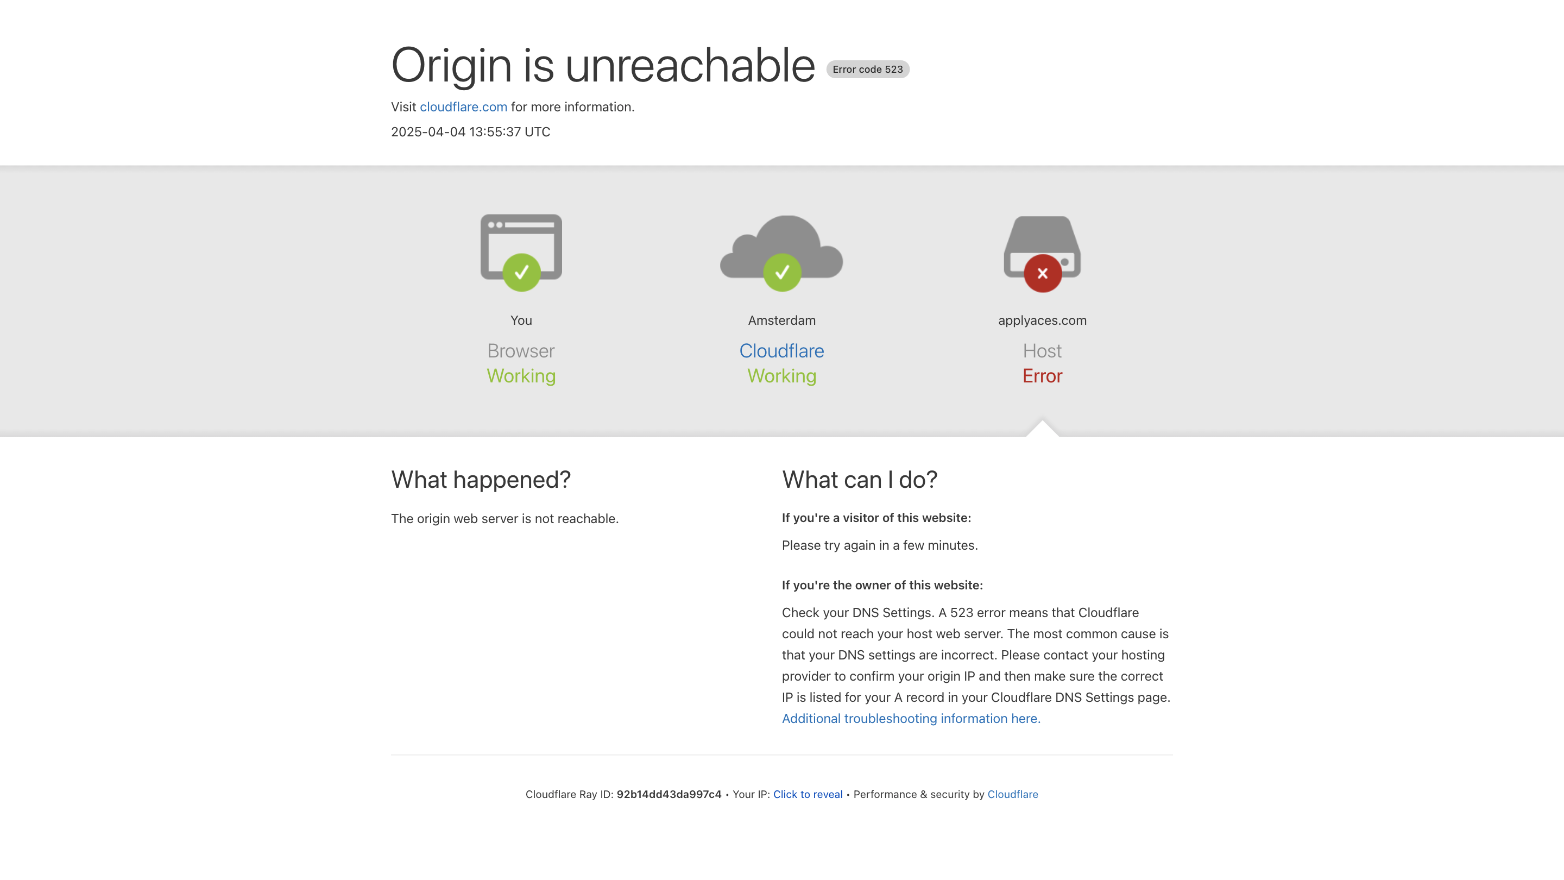Image resolution: width=1564 pixels, height=880 pixels.
Task: Click the Cloudflare link below Amsterdam
Action: click(781, 351)
